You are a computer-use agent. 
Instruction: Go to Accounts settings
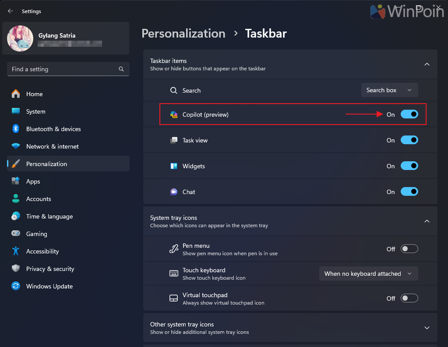pos(68,199)
